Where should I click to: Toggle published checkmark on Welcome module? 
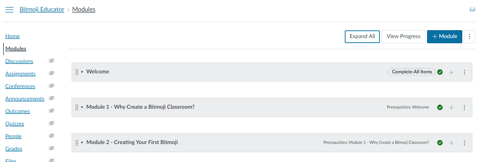click(440, 72)
